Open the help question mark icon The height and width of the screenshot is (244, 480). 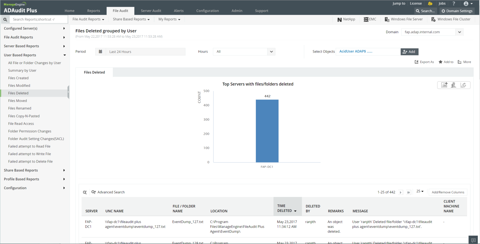coord(454,4)
